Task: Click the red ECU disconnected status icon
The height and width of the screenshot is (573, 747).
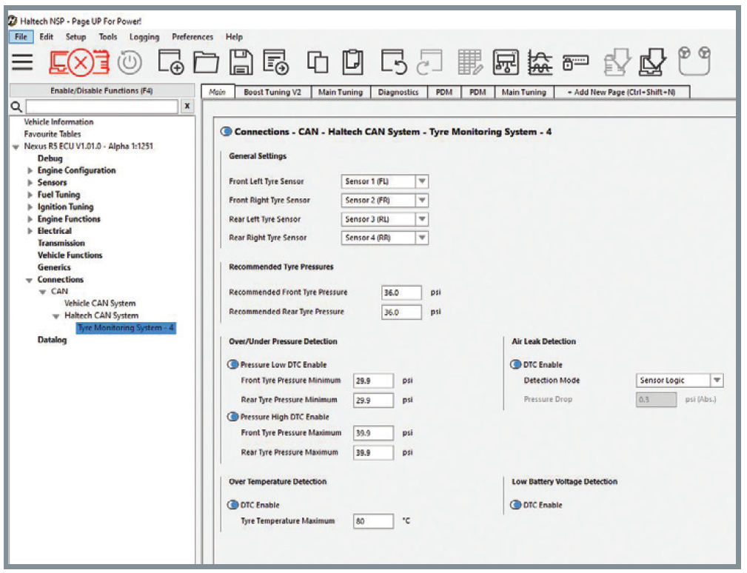Action: pyautogui.click(x=79, y=62)
